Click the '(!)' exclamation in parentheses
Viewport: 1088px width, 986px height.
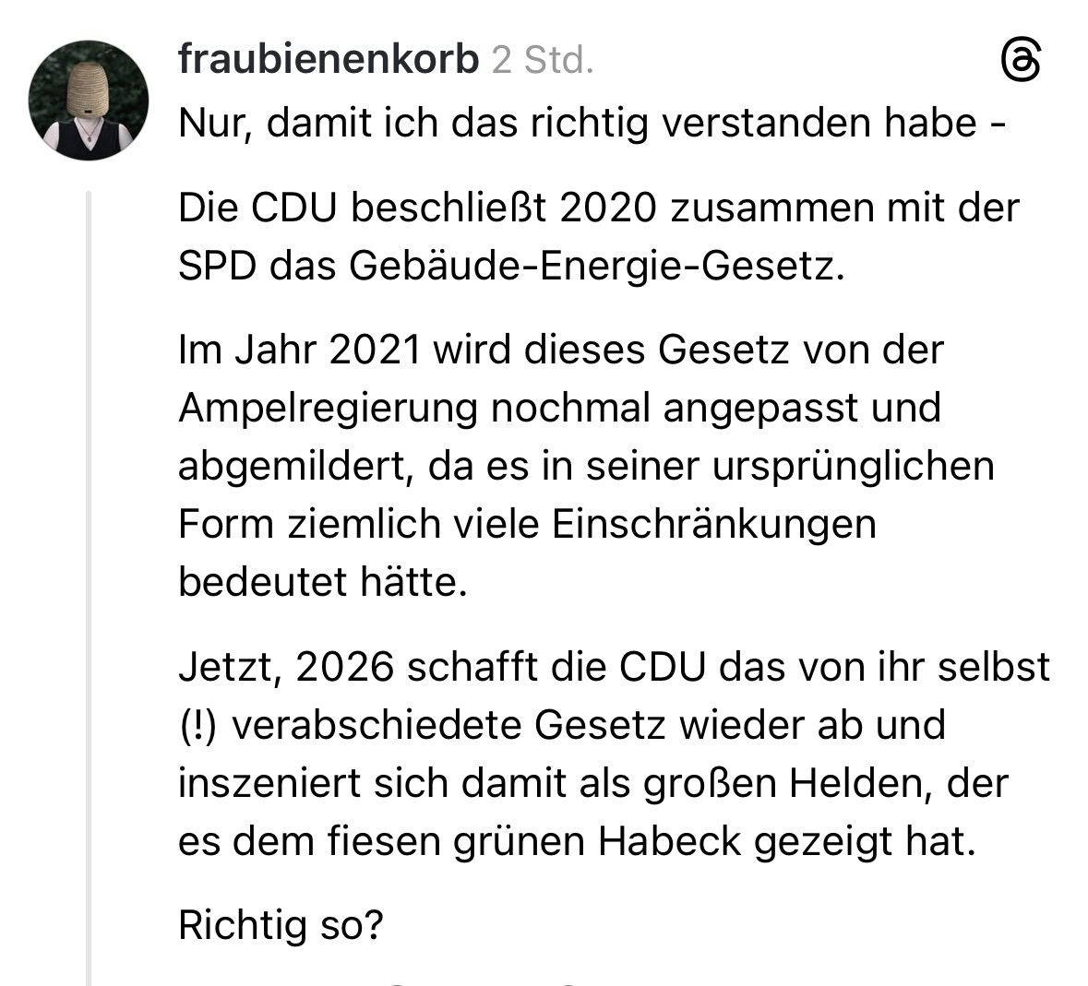click(x=197, y=725)
